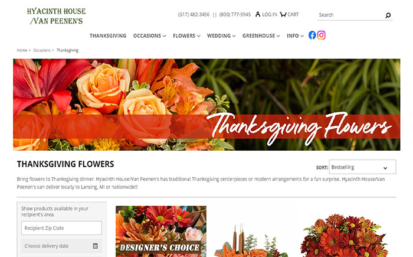
Task: Open the Instagram profile icon
Action: click(x=322, y=35)
